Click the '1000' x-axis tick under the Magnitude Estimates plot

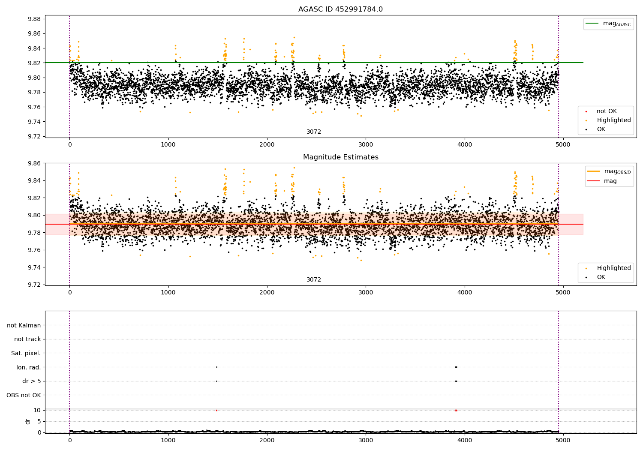tap(168, 293)
